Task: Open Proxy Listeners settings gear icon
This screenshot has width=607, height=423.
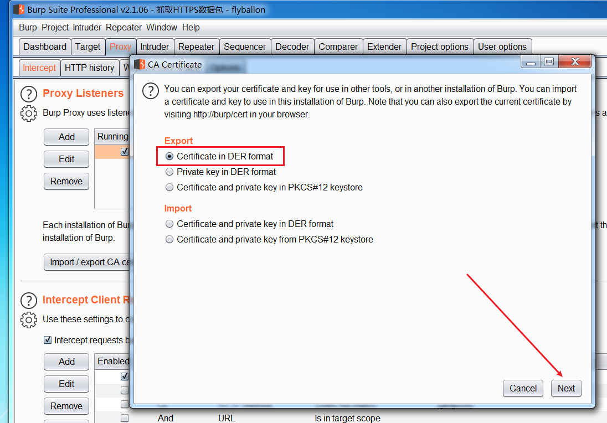Action: pos(29,114)
